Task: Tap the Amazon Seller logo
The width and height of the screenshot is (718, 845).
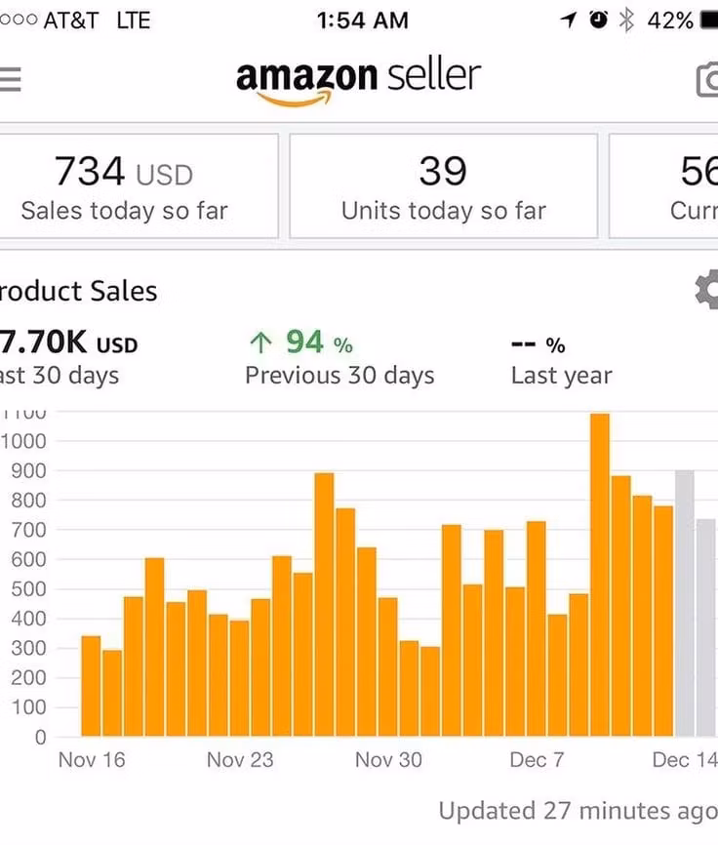Action: [x=358, y=80]
